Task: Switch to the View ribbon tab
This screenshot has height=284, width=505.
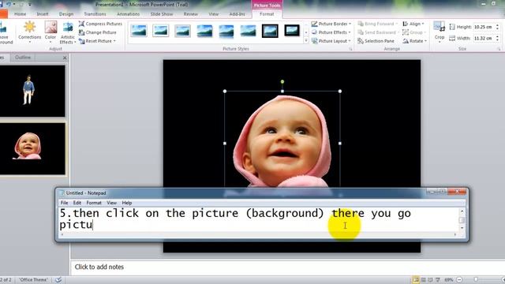Action: (x=214, y=14)
